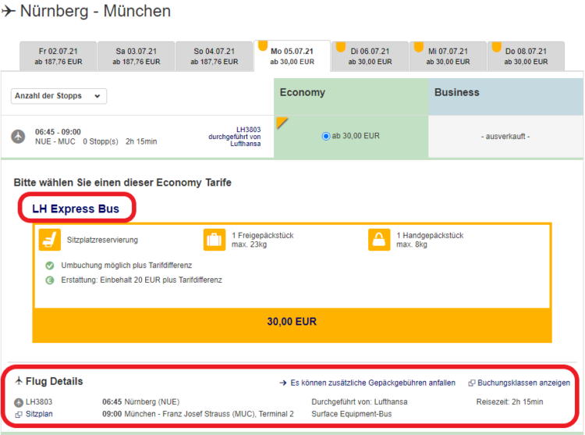Click the ausverkauft Business cell

point(506,137)
